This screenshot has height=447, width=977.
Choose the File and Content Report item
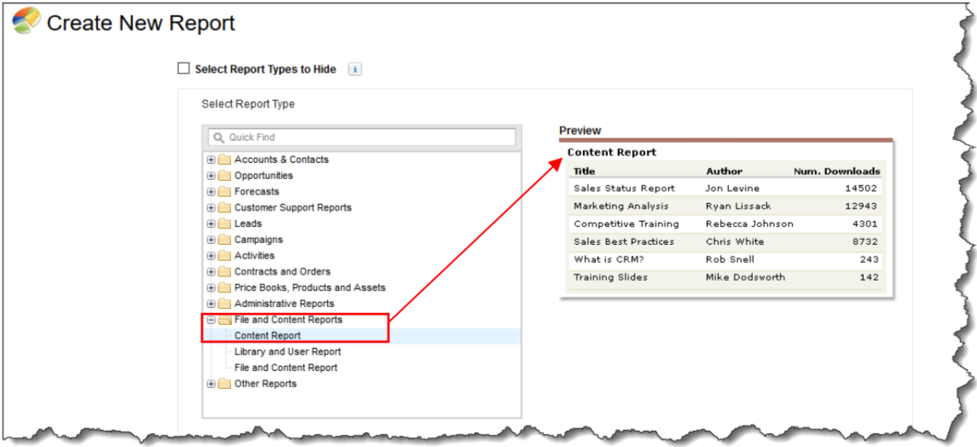[286, 368]
